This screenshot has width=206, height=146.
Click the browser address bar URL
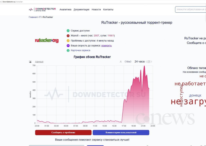(x=12, y=2)
